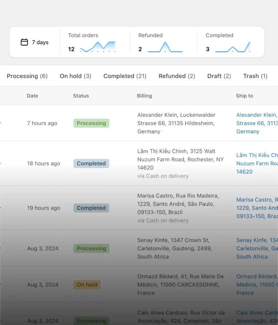
Task: Select Ormazd Bédard's billing address text
Action: [181, 285]
